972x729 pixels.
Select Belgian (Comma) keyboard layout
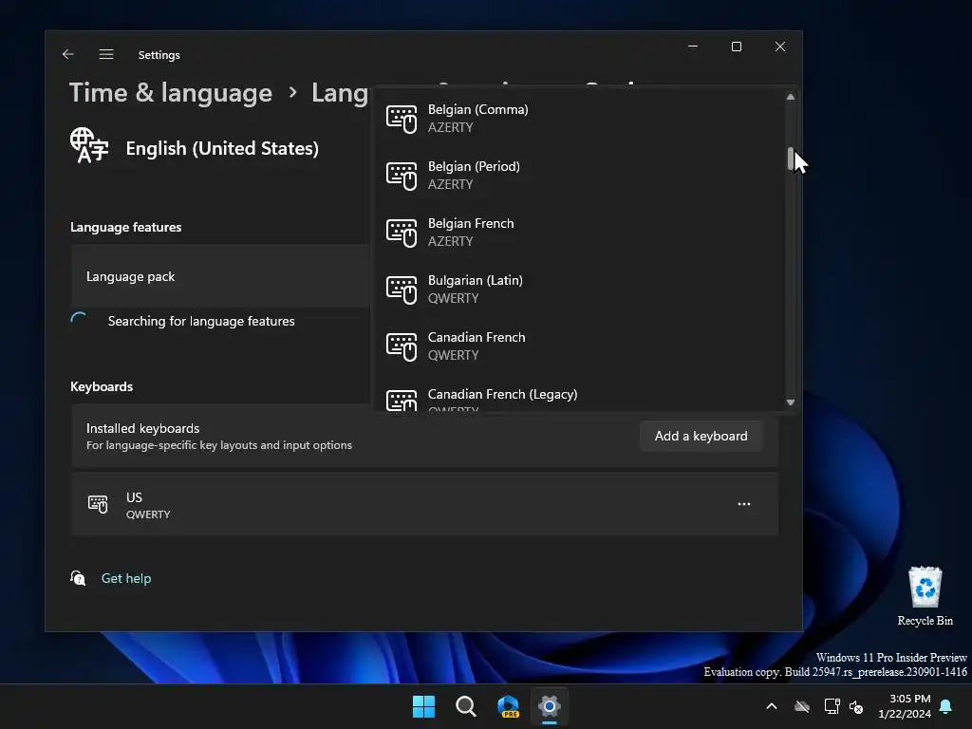(x=577, y=119)
